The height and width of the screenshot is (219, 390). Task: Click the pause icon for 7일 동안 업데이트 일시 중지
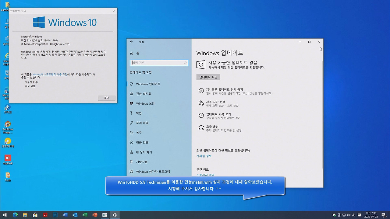201,91
